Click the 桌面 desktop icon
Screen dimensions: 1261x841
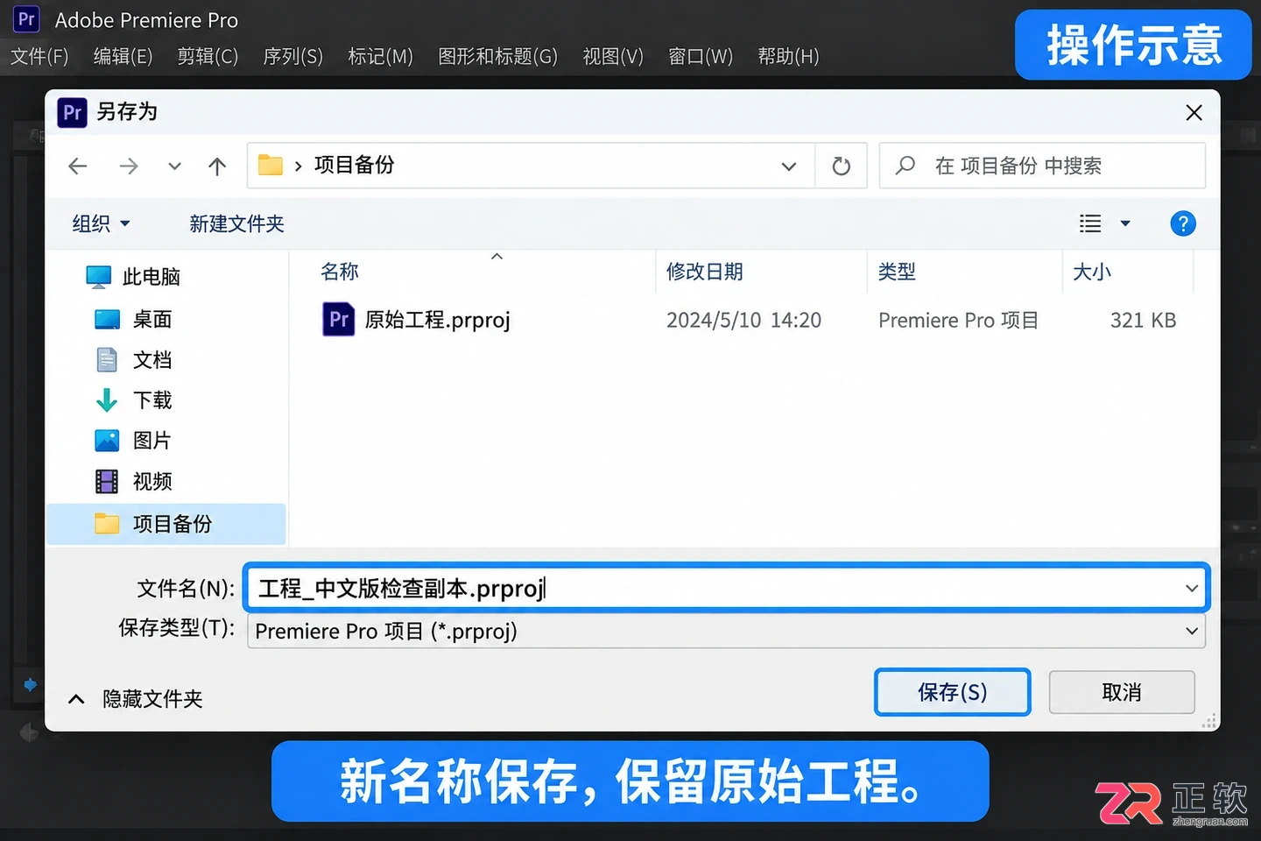(107, 319)
